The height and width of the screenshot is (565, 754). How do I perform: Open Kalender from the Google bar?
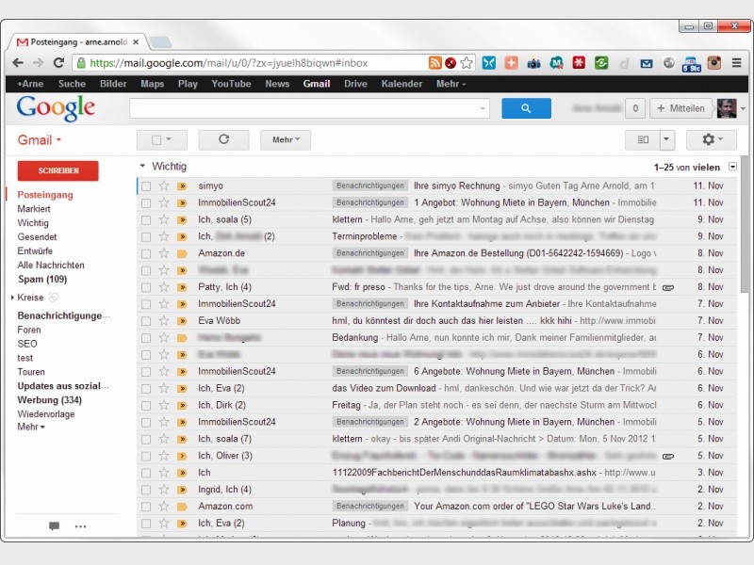(402, 84)
